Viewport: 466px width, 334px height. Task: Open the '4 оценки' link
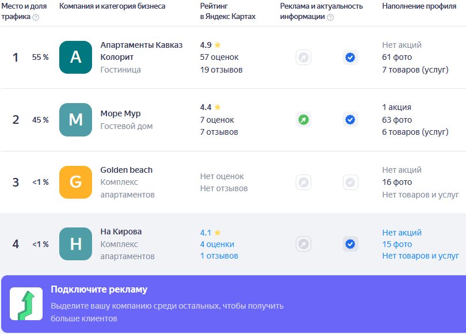(x=217, y=244)
